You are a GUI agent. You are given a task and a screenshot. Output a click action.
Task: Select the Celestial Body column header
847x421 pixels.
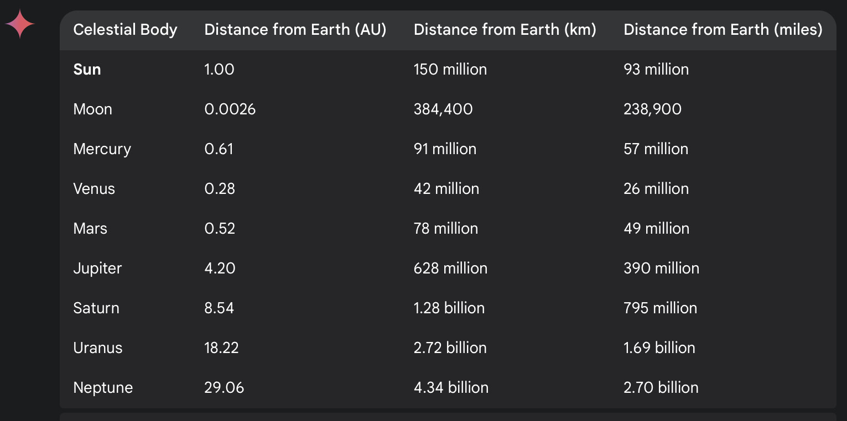tap(125, 29)
